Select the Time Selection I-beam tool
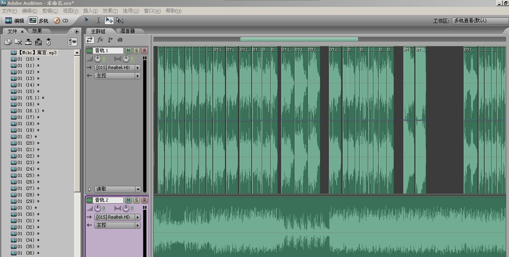 tap(98, 20)
